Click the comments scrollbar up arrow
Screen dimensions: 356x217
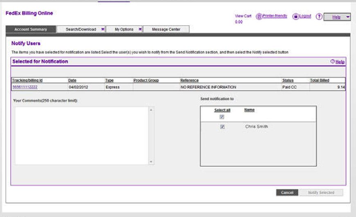point(151,110)
